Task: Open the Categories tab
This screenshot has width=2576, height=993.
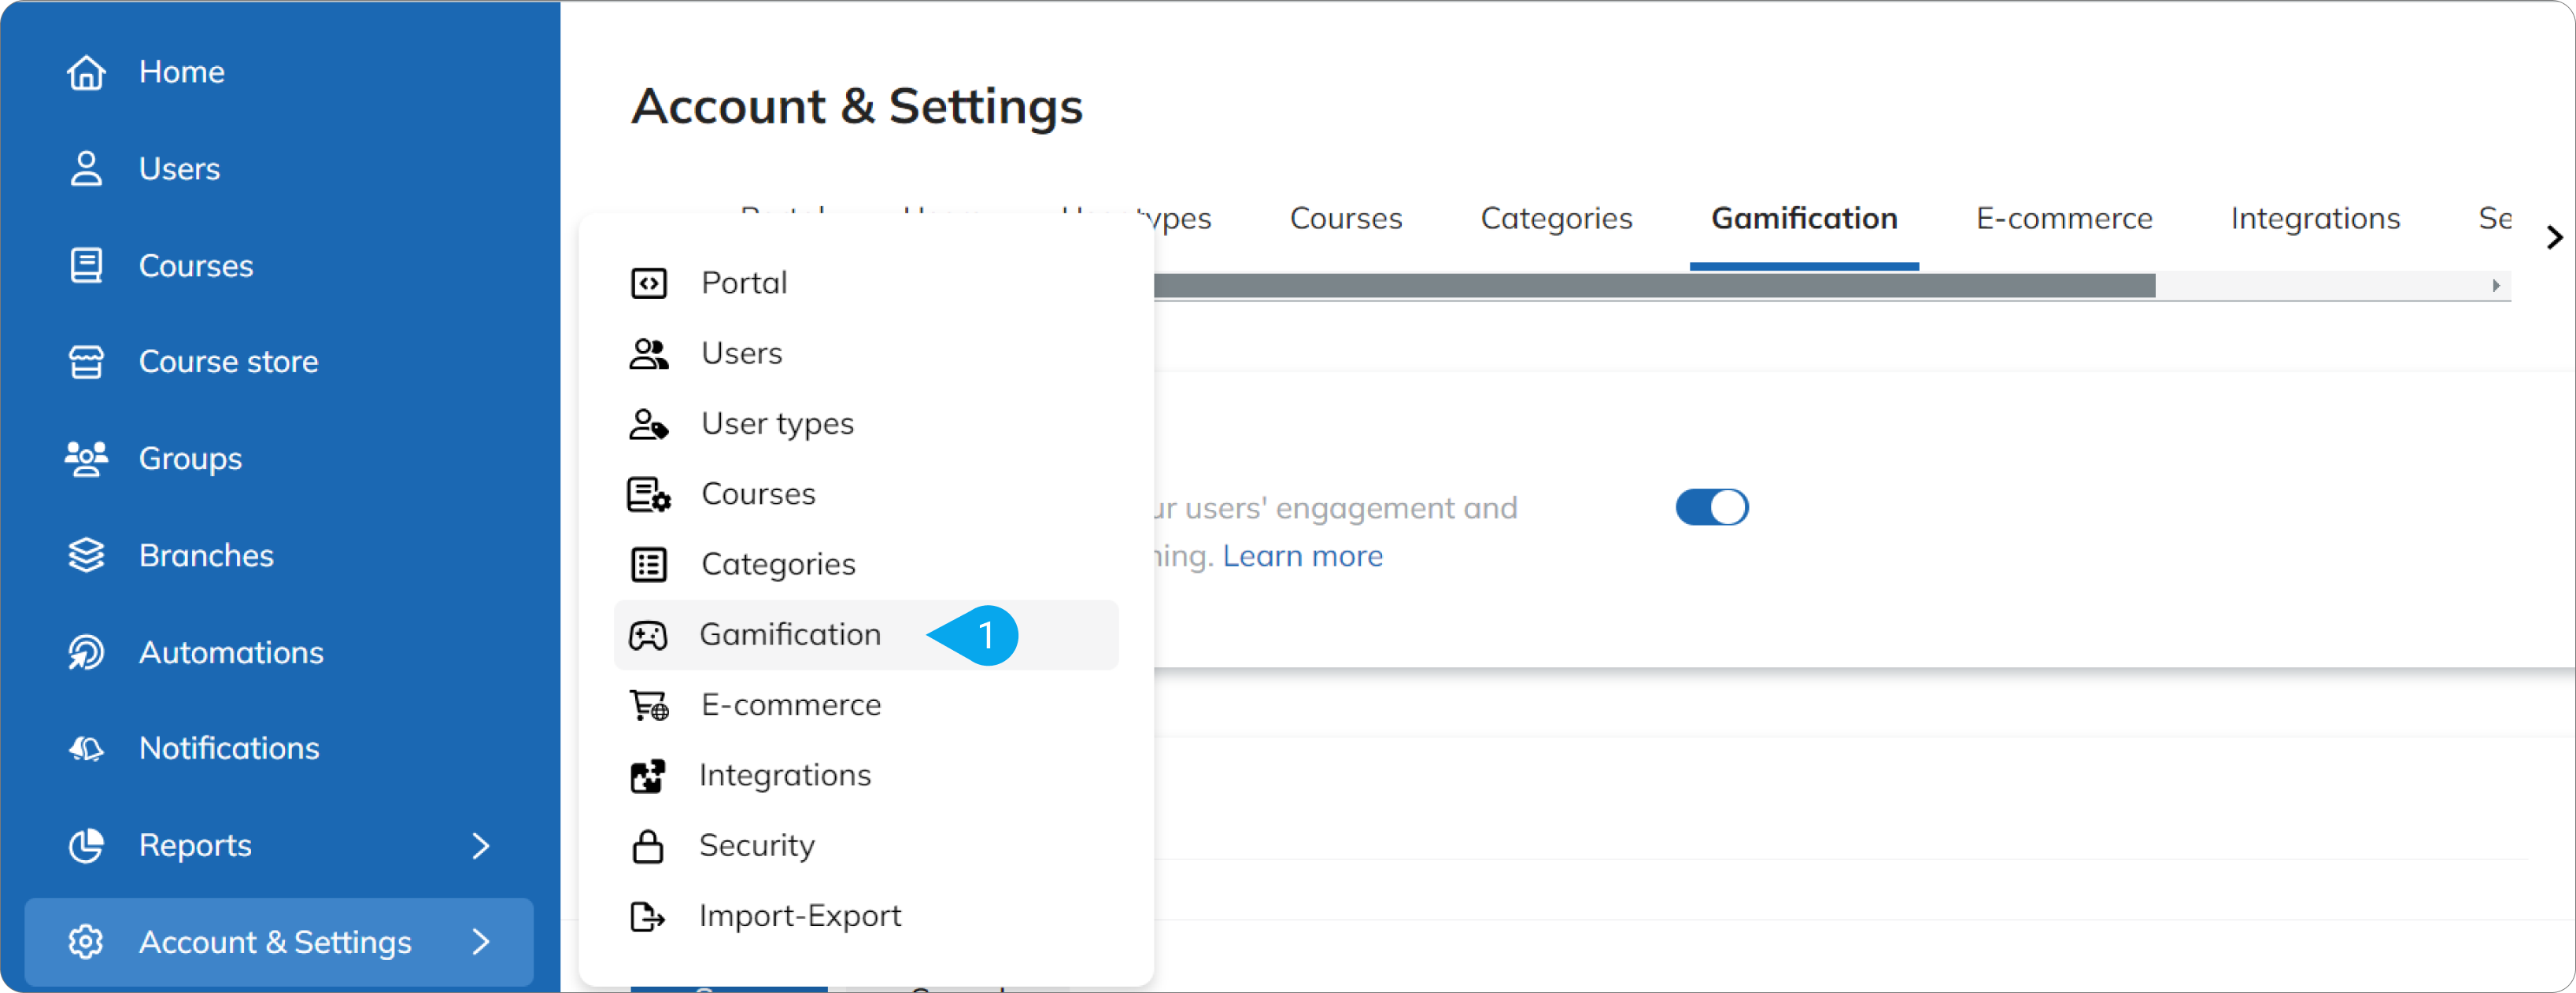Action: pyautogui.click(x=1556, y=218)
